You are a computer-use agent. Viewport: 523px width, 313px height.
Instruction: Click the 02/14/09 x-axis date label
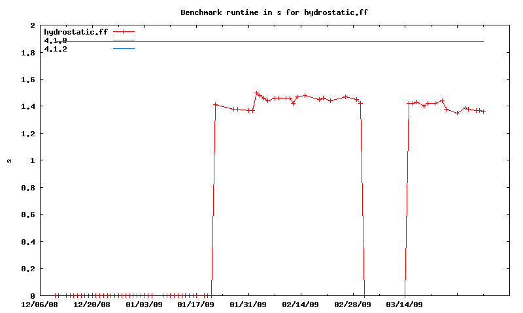[301, 304]
